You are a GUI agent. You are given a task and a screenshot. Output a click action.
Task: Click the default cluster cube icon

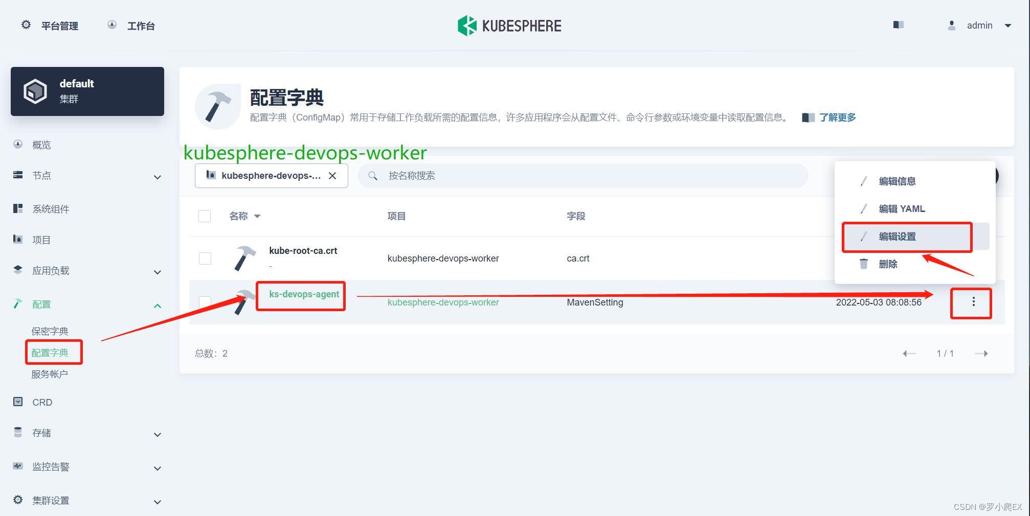coord(35,91)
